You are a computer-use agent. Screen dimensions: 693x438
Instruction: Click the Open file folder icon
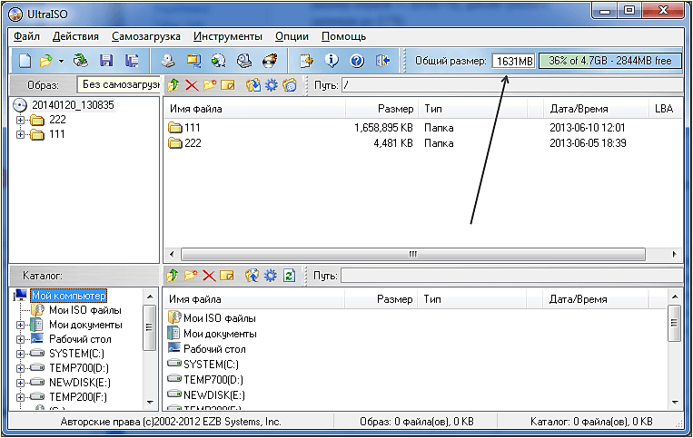tap(45, 61)
